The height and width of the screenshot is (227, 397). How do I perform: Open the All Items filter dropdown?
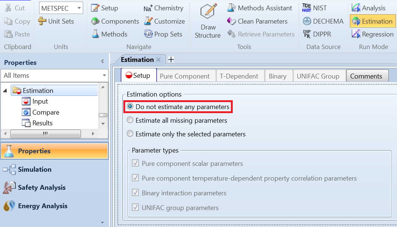coord(104,76)
